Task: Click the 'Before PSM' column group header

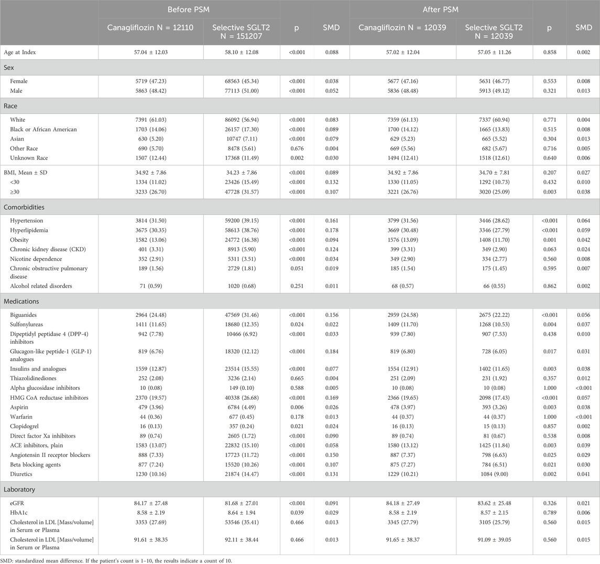Action: [189, 9]
